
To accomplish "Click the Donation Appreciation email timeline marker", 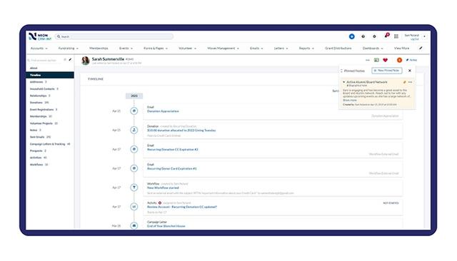I will pos(134,111).
